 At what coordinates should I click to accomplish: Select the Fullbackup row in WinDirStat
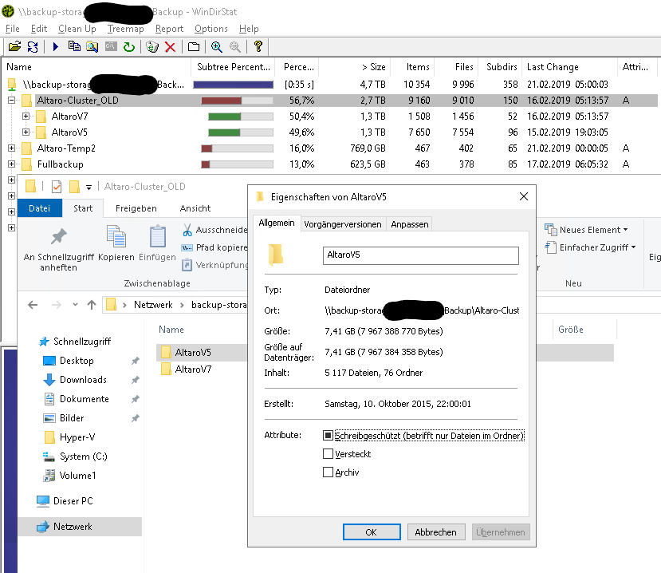329,164
